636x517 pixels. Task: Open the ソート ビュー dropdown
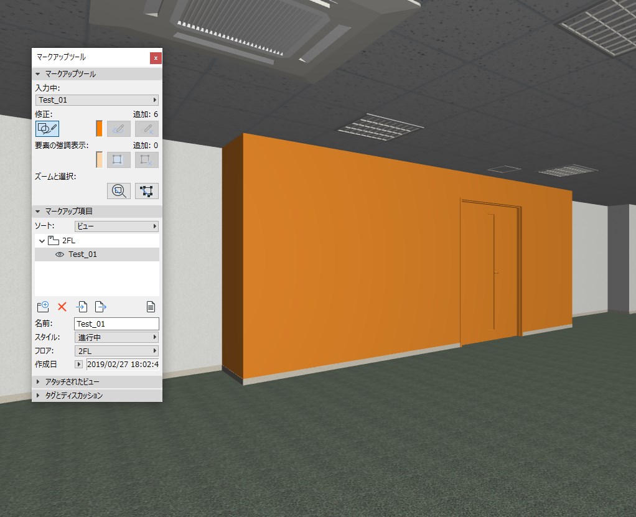click(117, 226)
